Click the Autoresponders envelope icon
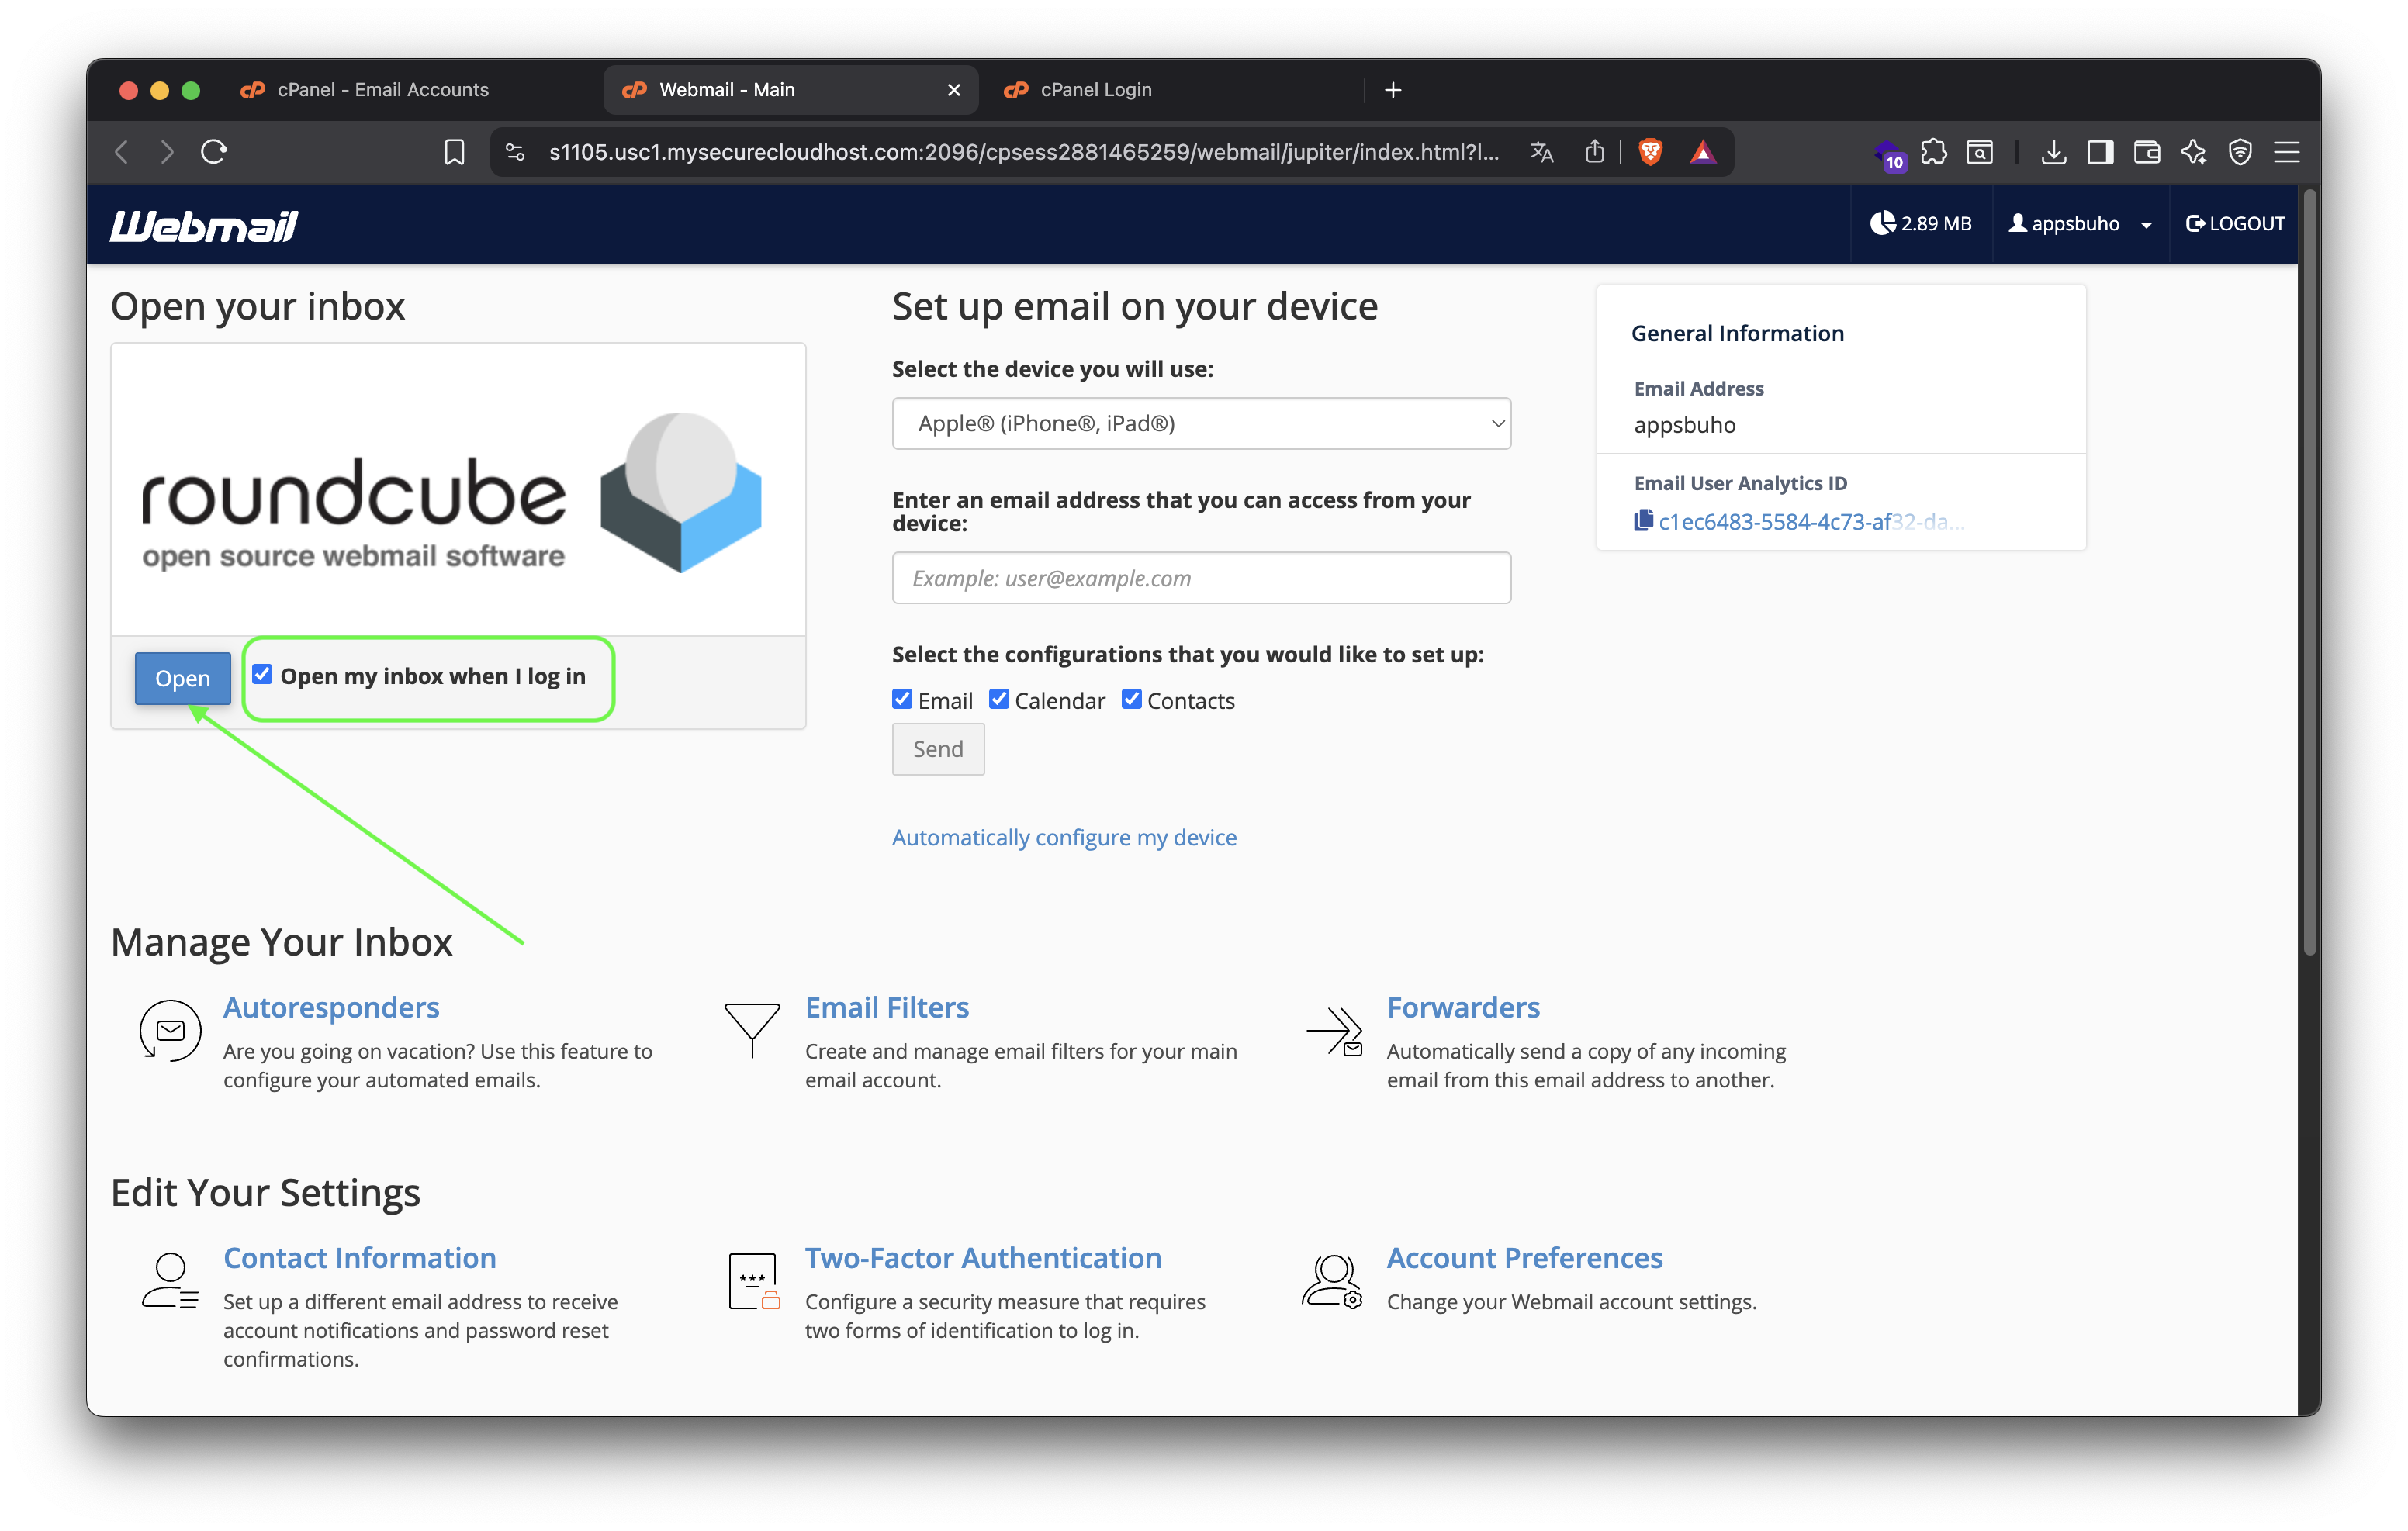This screenshot has height=1531, width=2408. [x=170, y=1030]
